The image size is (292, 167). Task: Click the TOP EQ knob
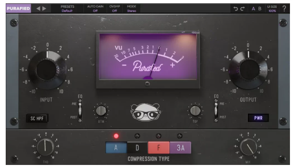pos(195,111)
